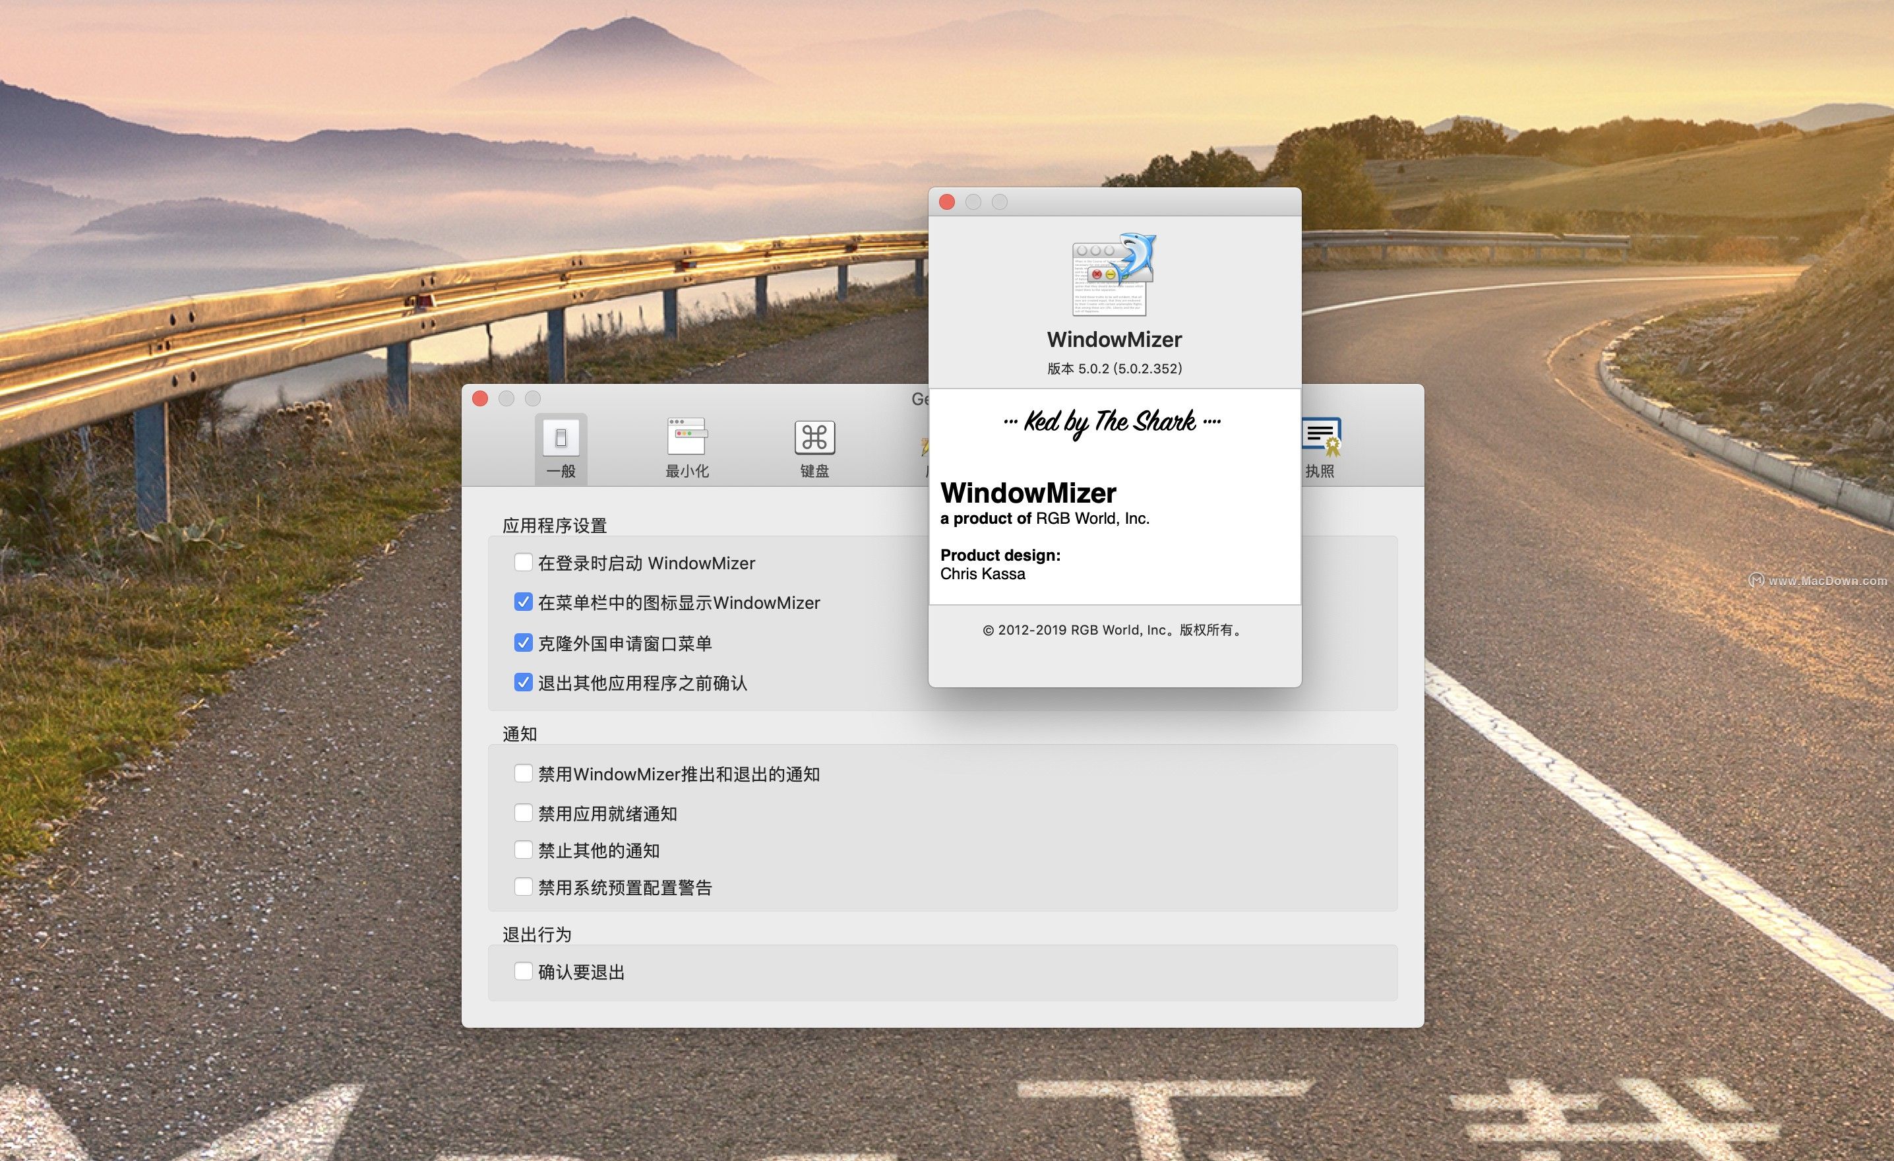
Task: Check the 确认要退出 option
Action: 524,971
